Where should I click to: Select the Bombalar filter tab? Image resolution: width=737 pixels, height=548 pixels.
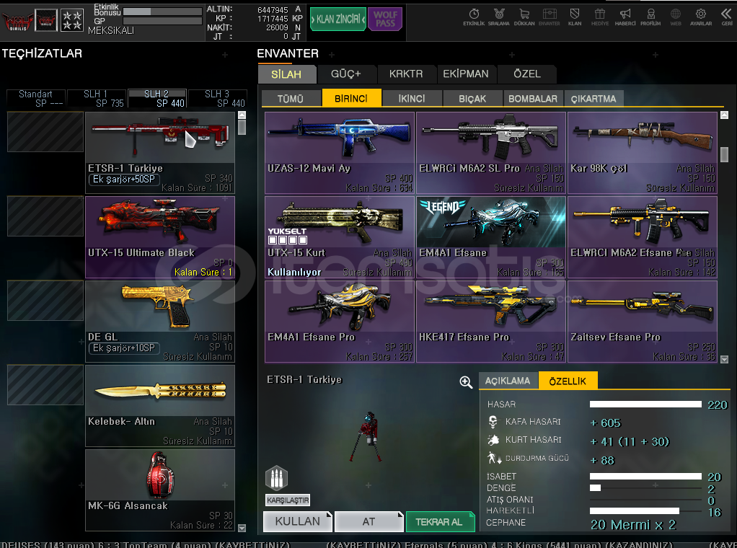[x=533, y=99]
